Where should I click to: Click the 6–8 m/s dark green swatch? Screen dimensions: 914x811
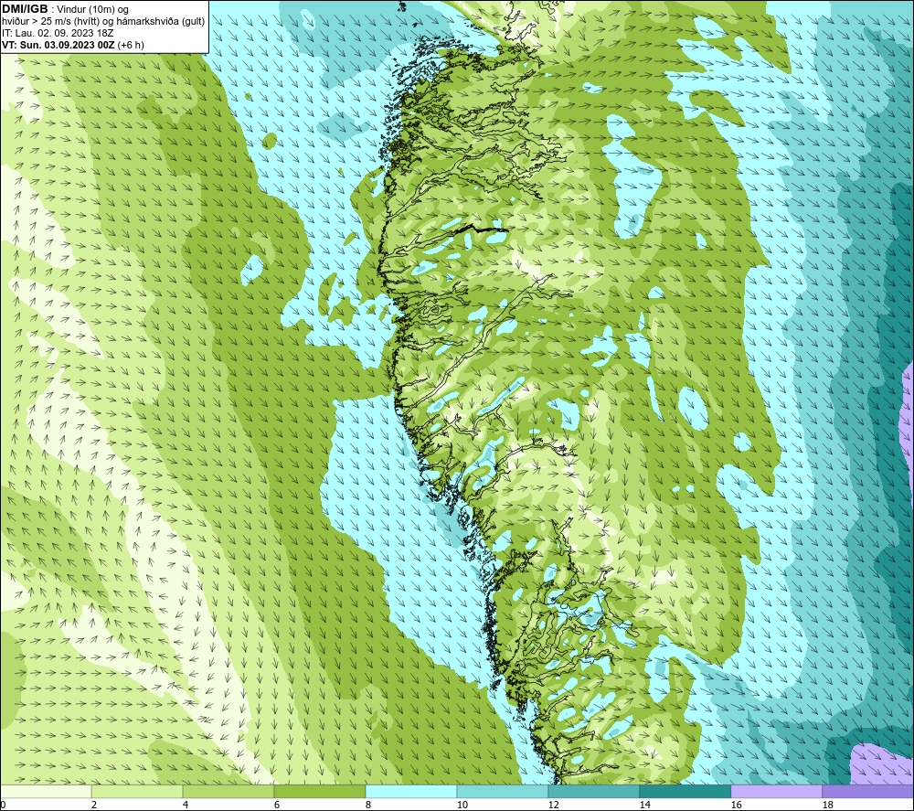(319, 791)
